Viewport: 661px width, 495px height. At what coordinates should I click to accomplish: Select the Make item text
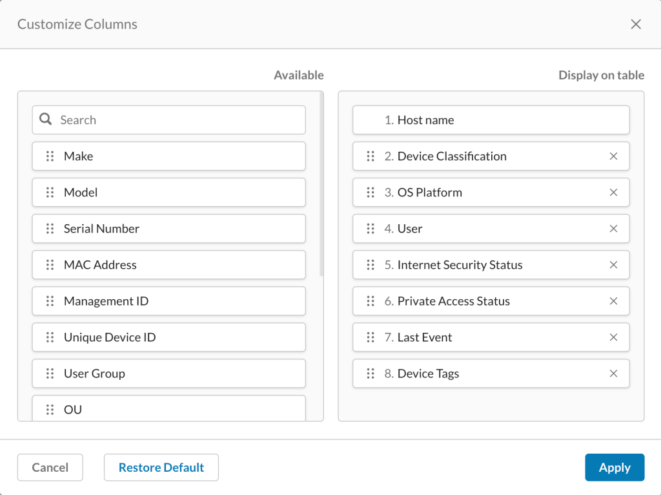click(x=78, y=156)
